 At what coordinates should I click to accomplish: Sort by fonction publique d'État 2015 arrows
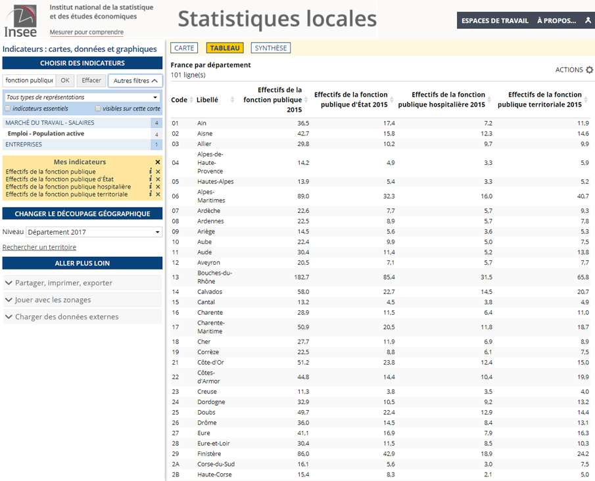coord(392,100)
